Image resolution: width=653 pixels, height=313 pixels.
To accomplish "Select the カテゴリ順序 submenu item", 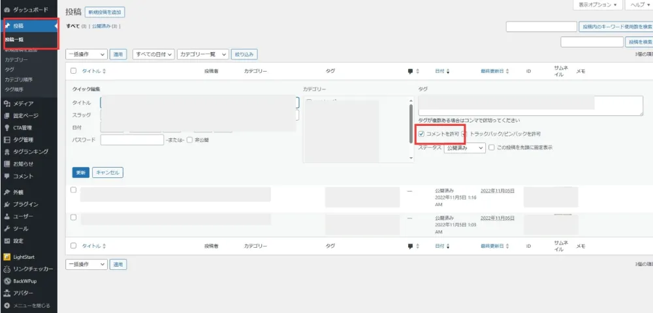I will (19, 80).
